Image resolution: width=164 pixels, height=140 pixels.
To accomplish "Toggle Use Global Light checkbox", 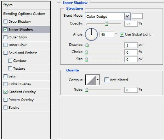I will pyautogui.click(x=122, y=34).
